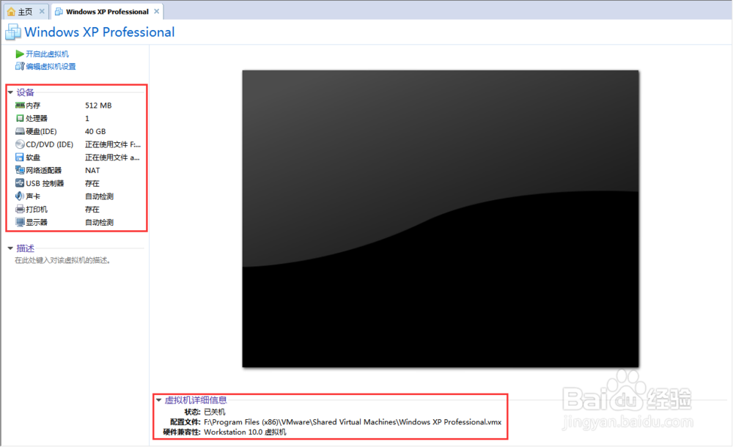
Task: Open 开启此虚拟机 link
Action: [x=47, y=53]
